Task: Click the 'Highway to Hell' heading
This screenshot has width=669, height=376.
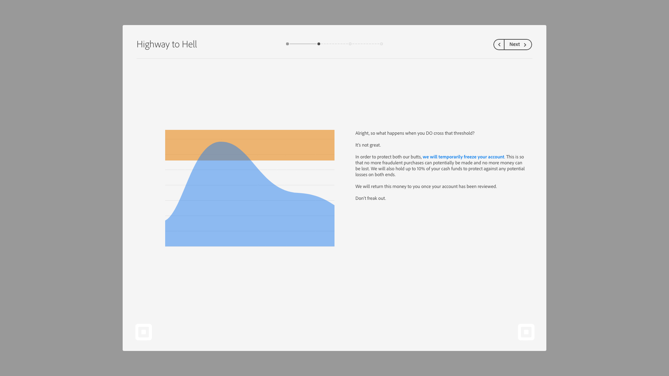Action: coord(167,45)
